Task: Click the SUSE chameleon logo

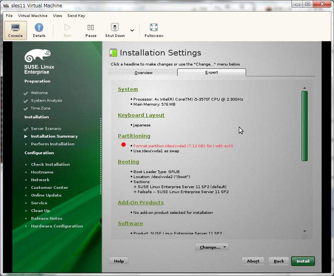Action: 38,55
